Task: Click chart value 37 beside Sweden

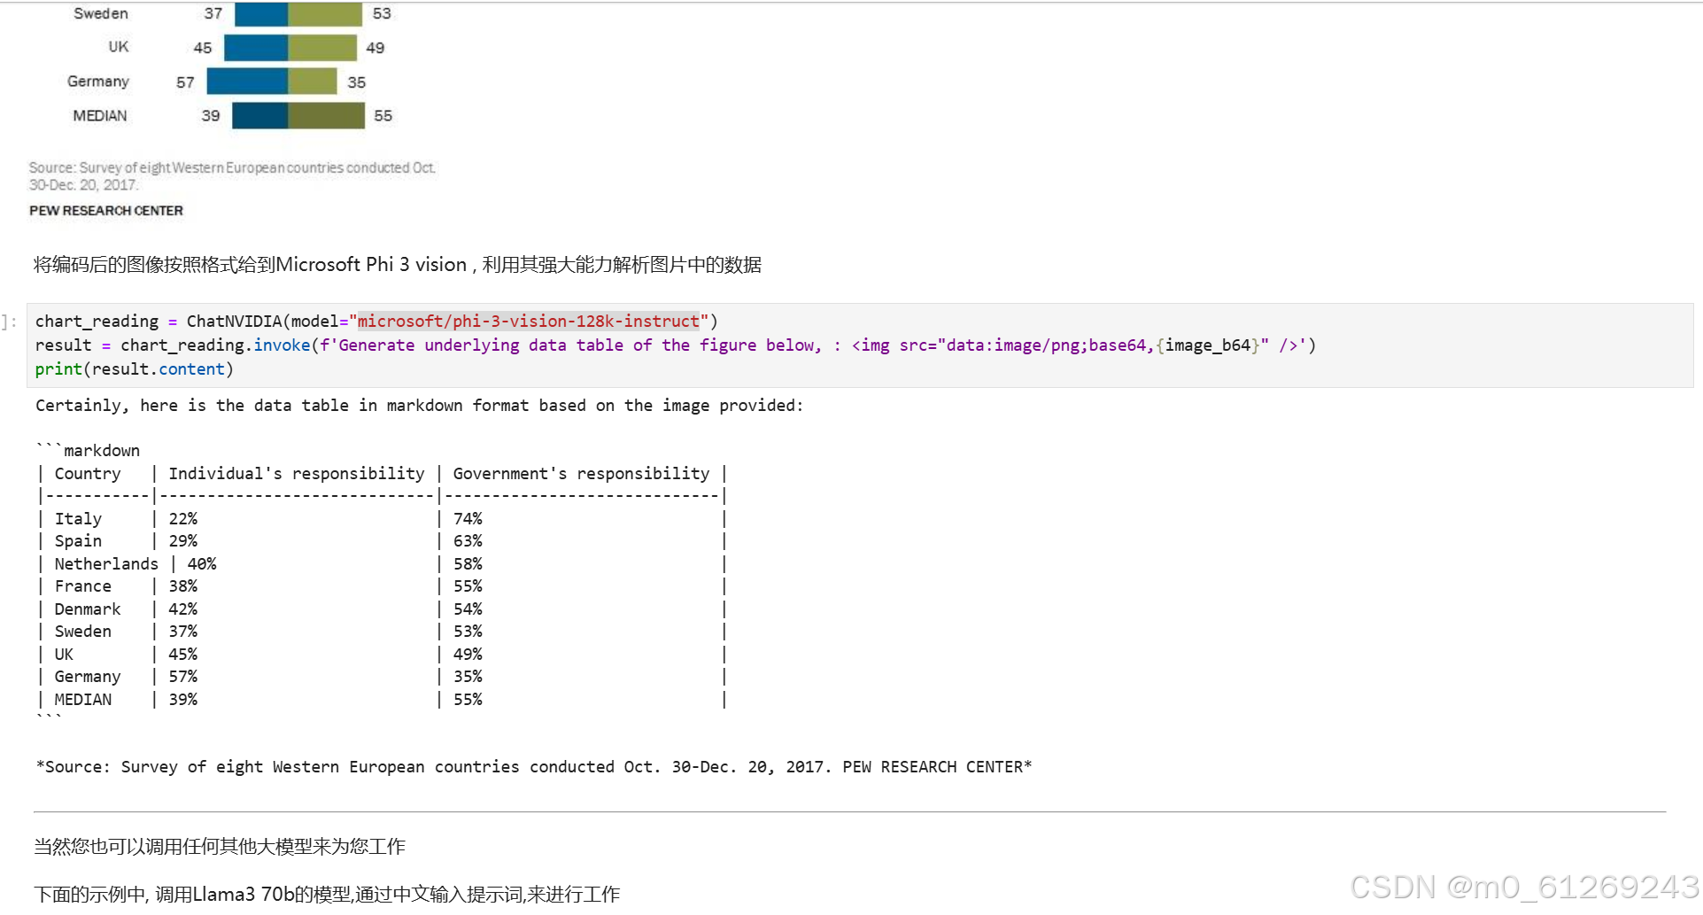Action: click(x=213, y=13)
